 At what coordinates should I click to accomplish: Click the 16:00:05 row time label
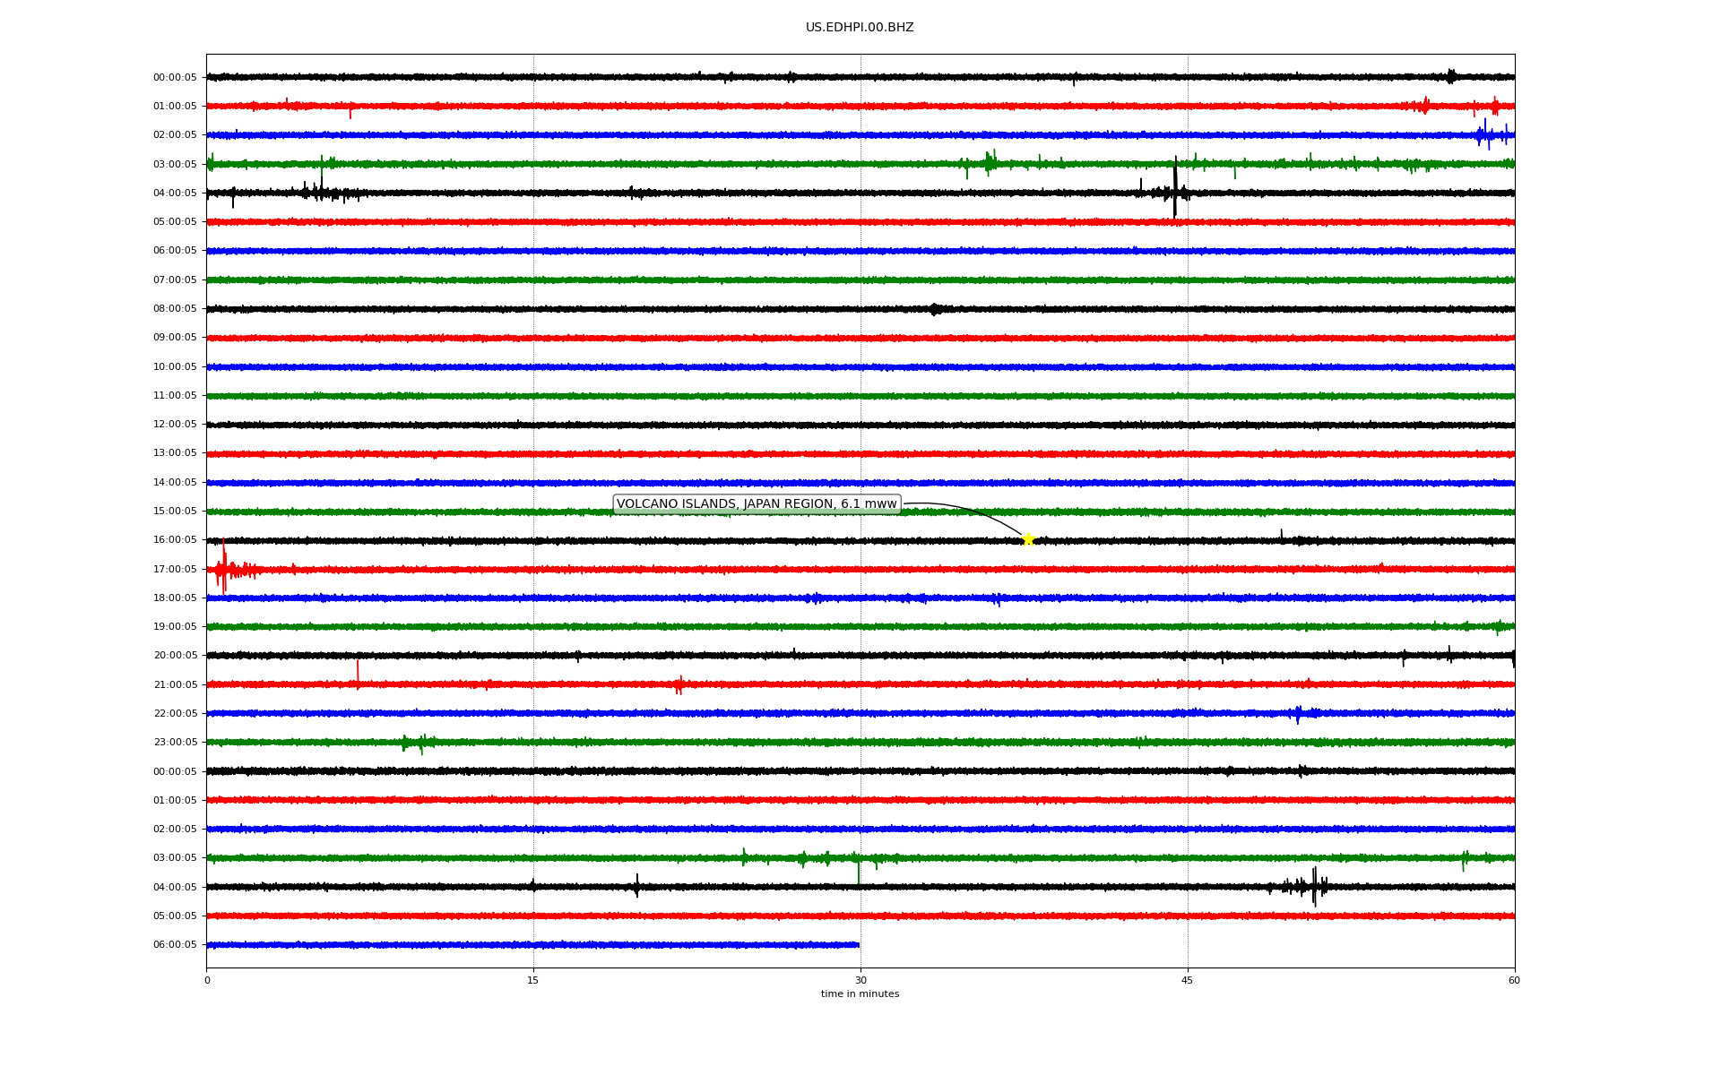tap(175, 540)
